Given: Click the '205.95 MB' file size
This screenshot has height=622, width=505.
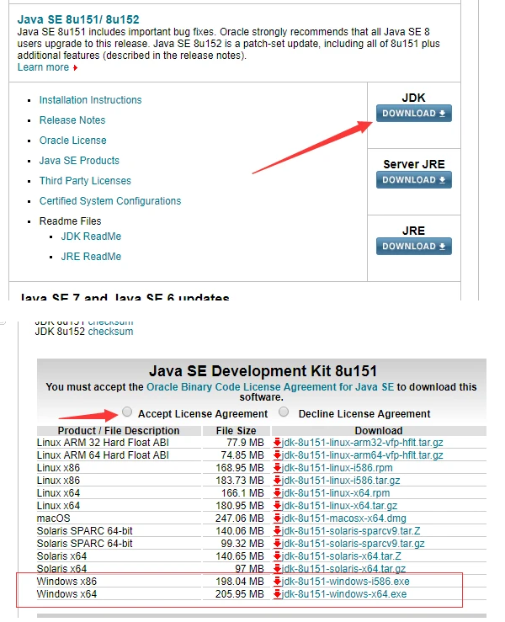Looking at the screenshot, I should click(240, 594).
